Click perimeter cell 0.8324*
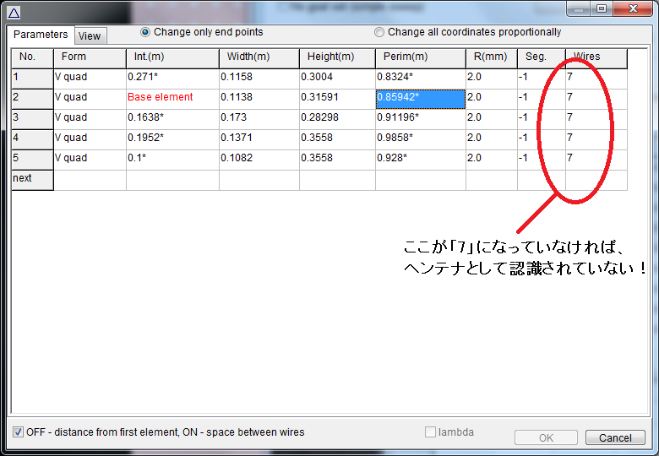The image size is (659, 456). click(421, 79)
